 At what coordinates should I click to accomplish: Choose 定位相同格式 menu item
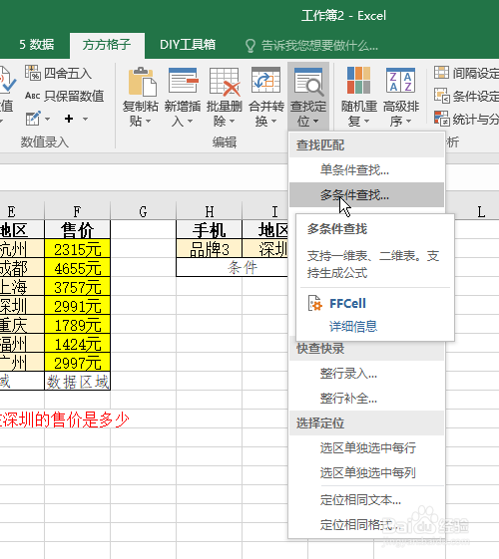click(x=366, y=525)
